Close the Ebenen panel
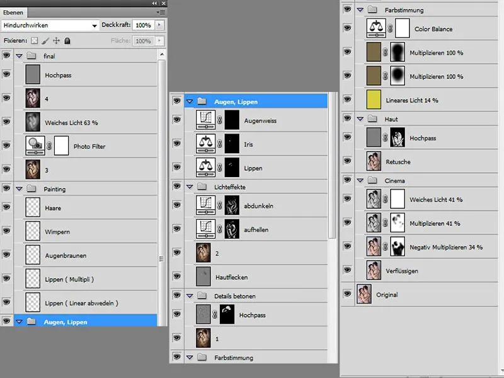Screen dimensions: 504x378 [x=164, y=3]
